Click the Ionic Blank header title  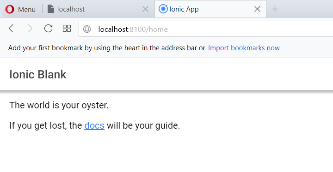38,75
